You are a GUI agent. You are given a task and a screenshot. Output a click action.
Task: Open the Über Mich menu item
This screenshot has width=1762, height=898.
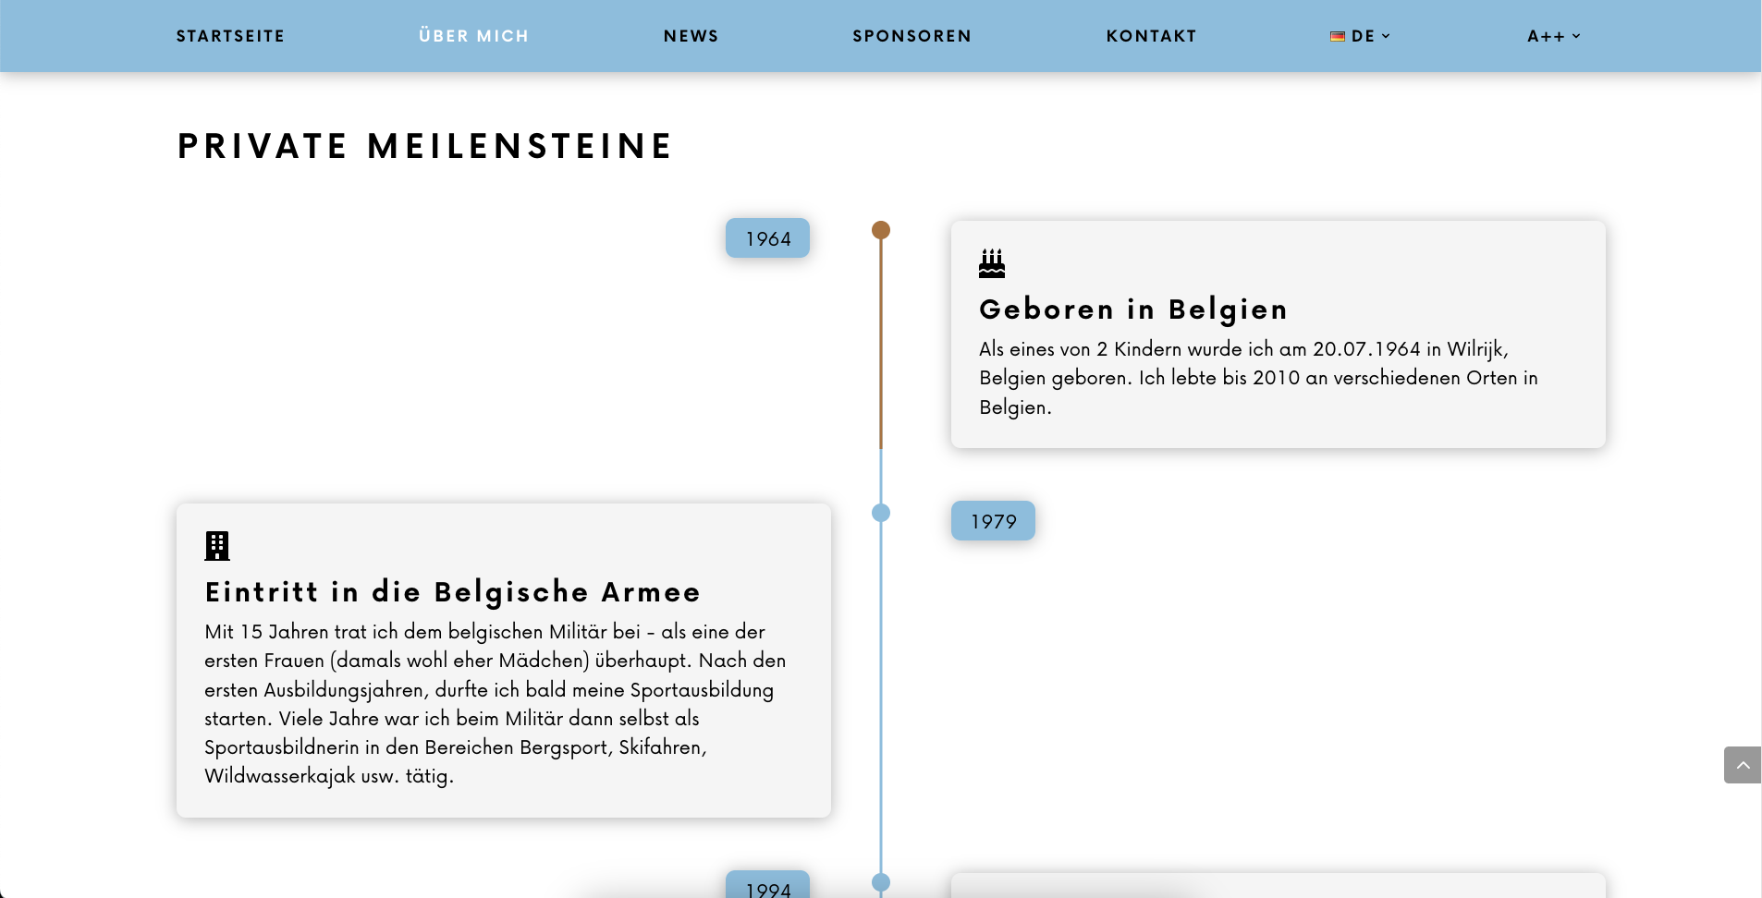click(x=473, y=37)
